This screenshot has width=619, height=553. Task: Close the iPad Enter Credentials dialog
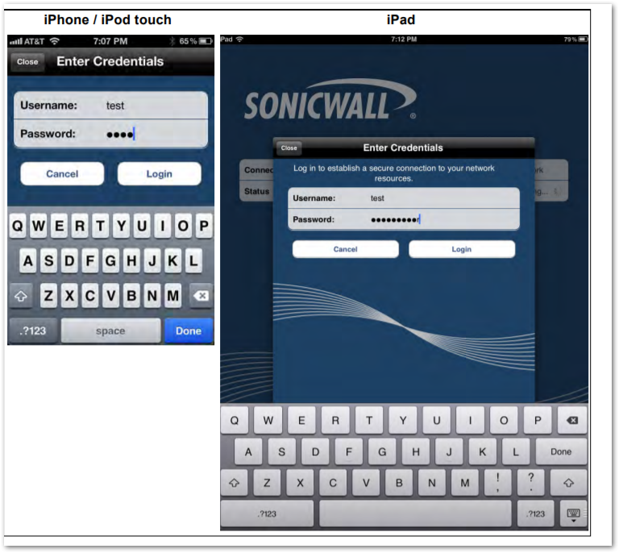289,148
